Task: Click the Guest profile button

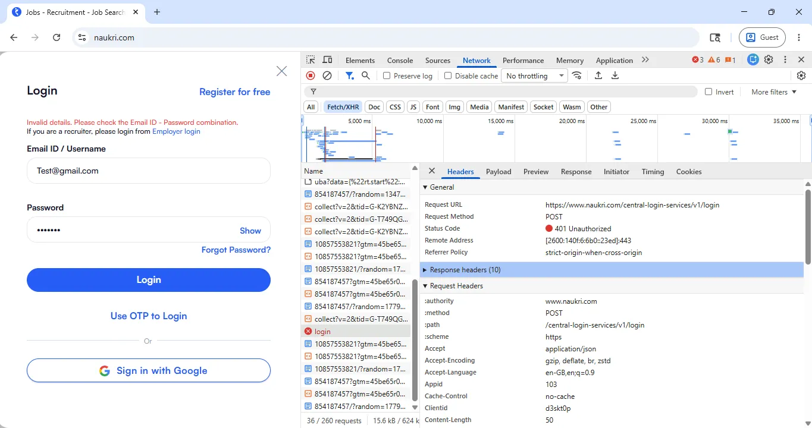Action: pos(763,37)
